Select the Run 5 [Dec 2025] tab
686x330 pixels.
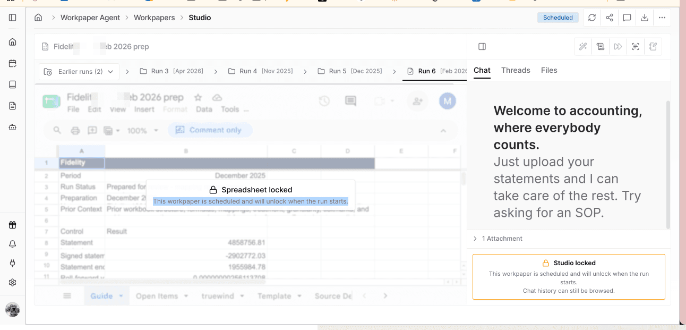click(349, 71)
